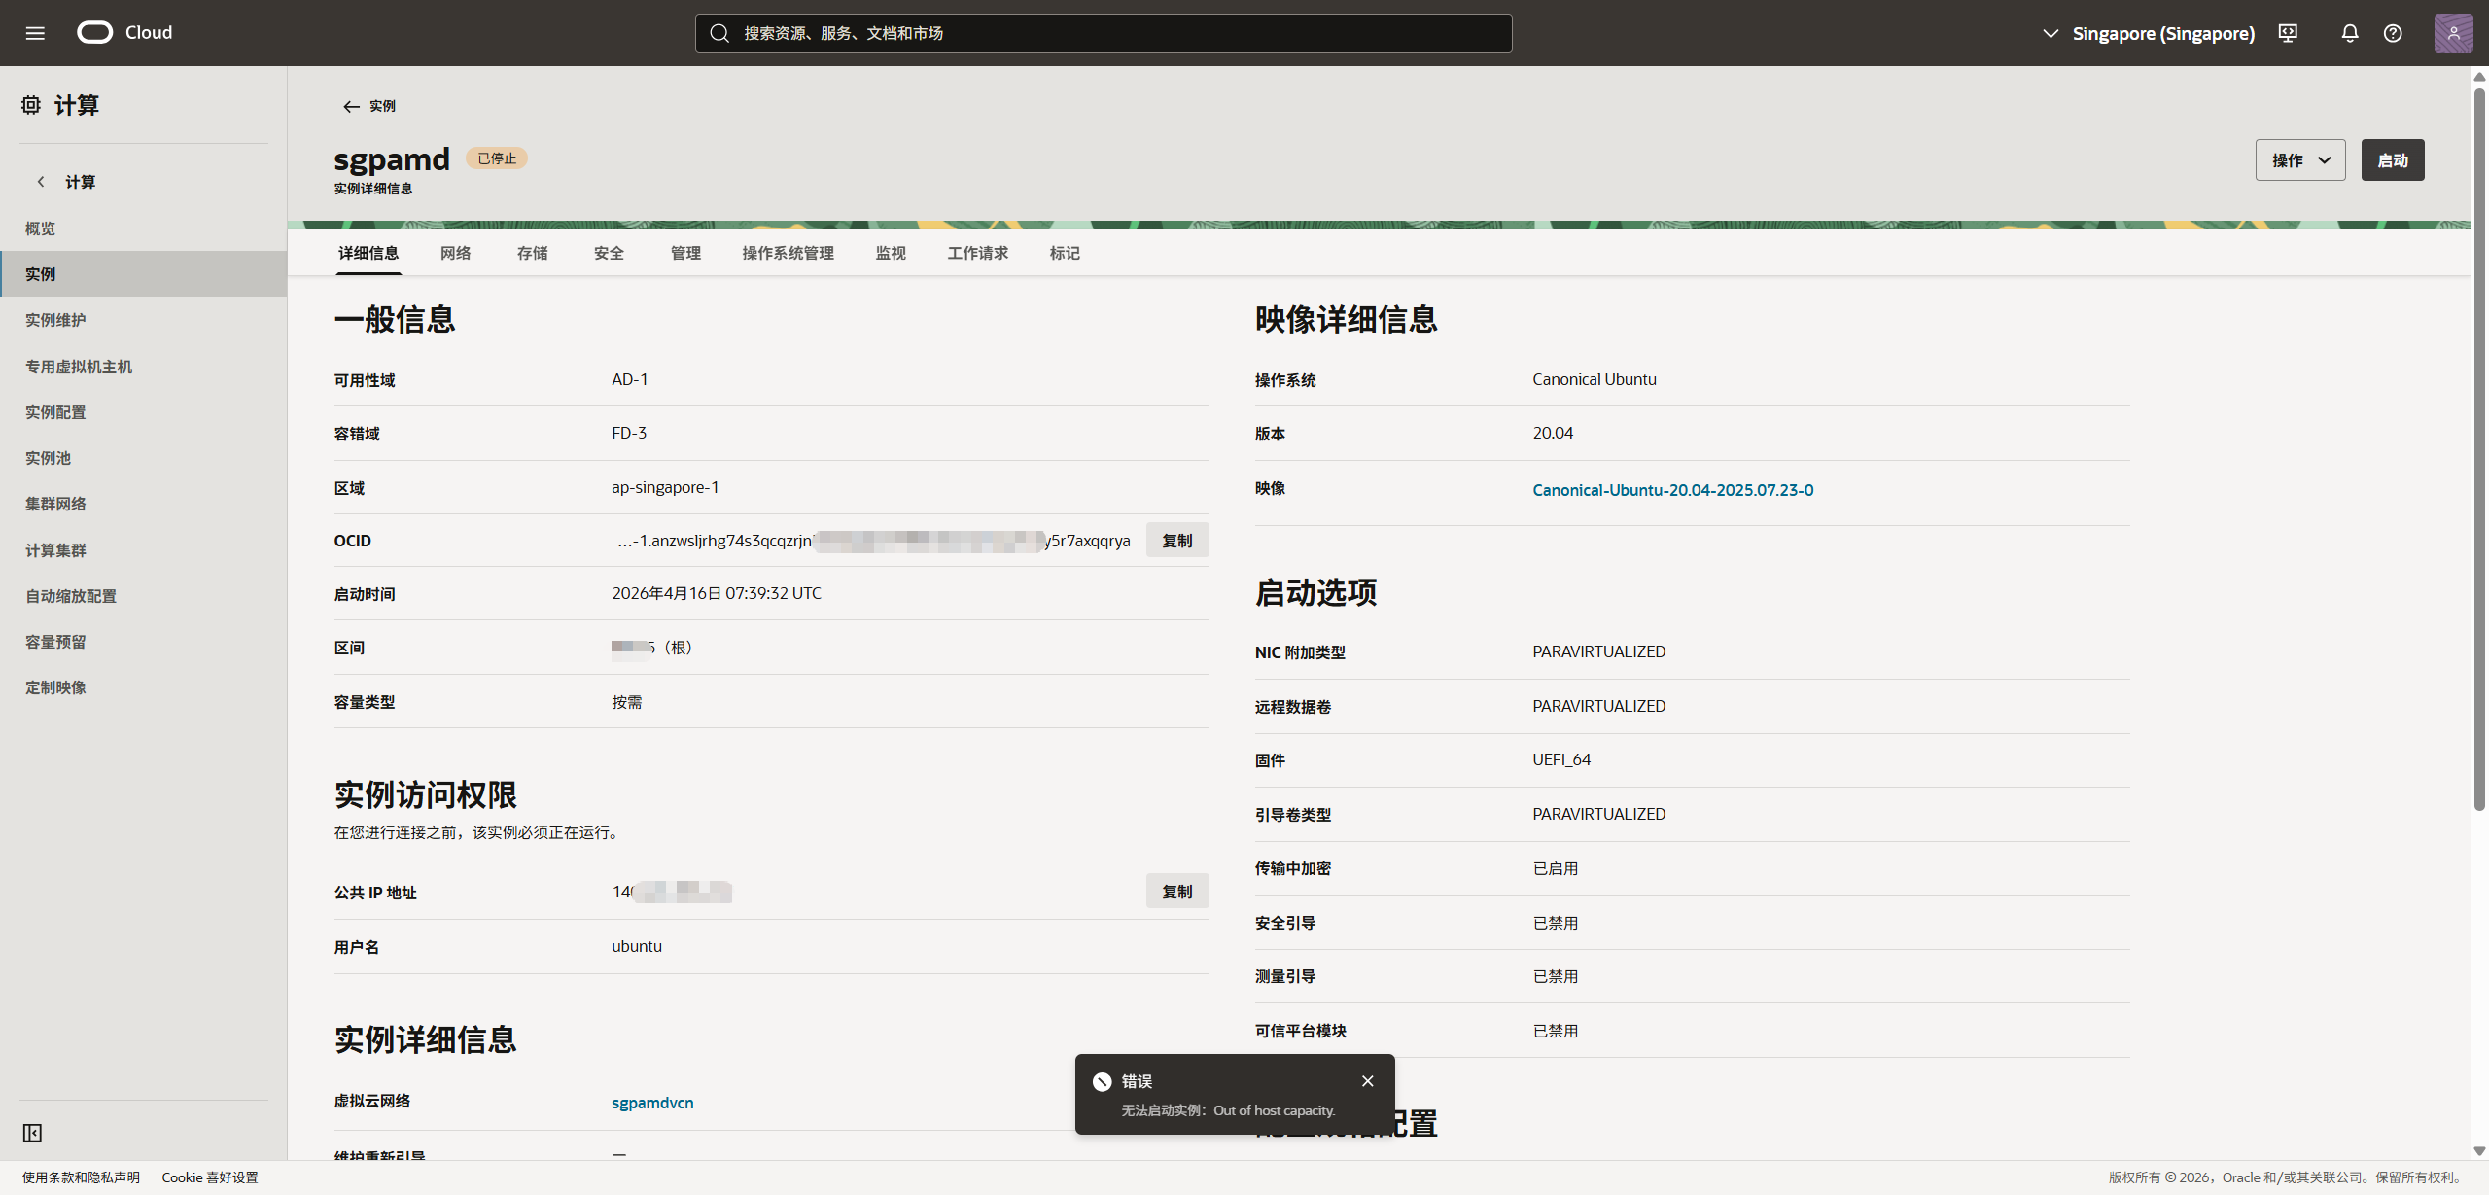
Task: Select the 详细信息 tab
Action: coord(368,253)
